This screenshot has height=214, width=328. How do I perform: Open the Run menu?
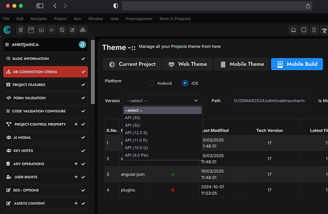coord(78,19)
